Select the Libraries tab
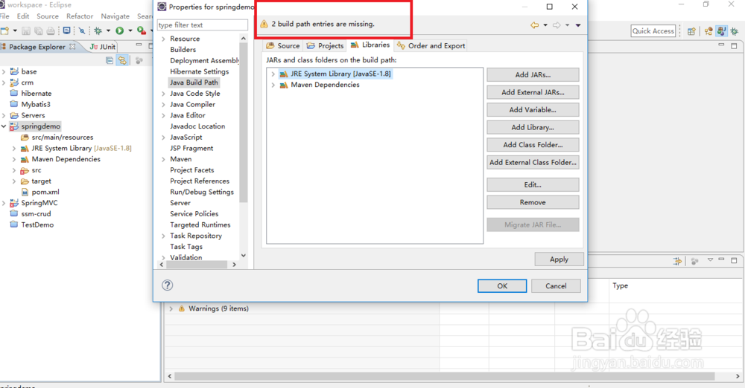The width and height of the screenshot is (745, 388). (370, 45)
